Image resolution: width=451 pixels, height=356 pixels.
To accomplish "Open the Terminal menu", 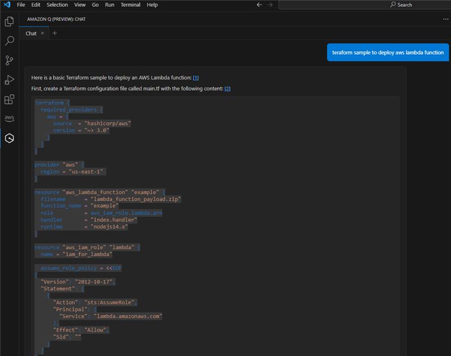I will [x=130, y=5].
